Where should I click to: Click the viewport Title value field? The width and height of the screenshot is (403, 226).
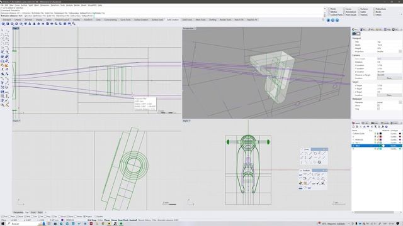coord(389,42)
